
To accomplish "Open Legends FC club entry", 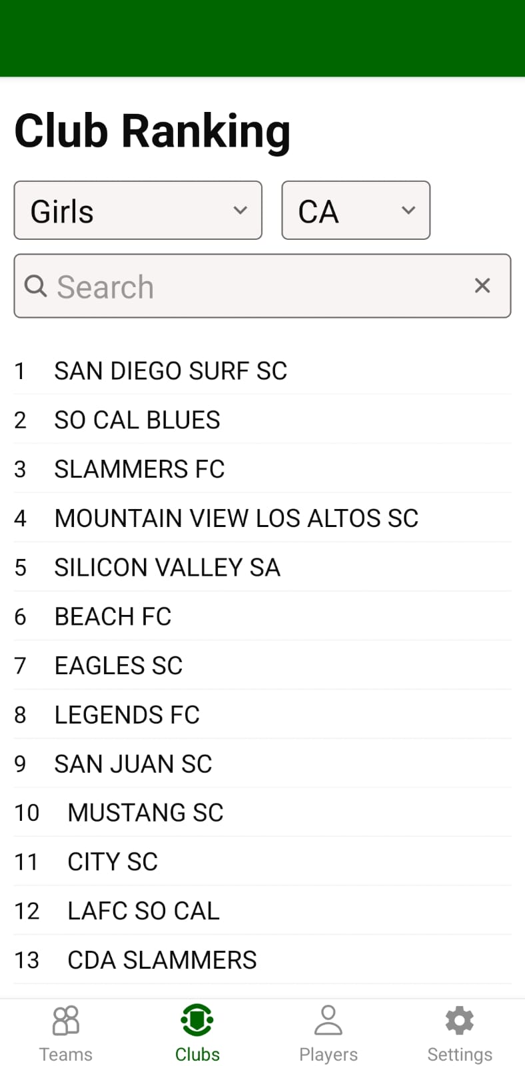I will [x=127, y=715].
